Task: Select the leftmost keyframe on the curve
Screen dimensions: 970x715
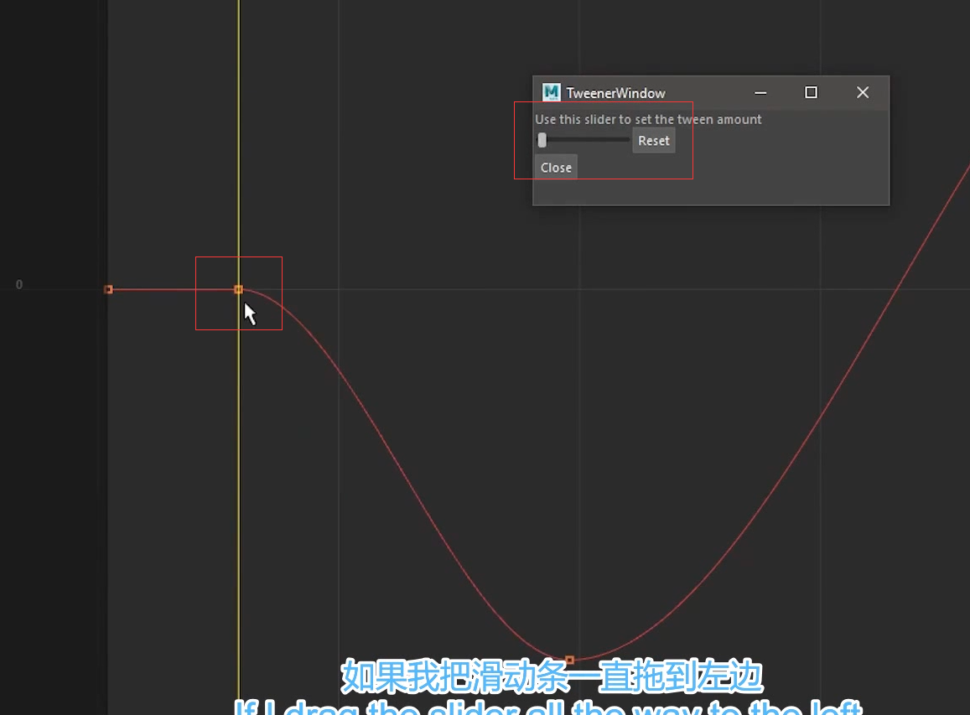Action: (x=108, y=289)
